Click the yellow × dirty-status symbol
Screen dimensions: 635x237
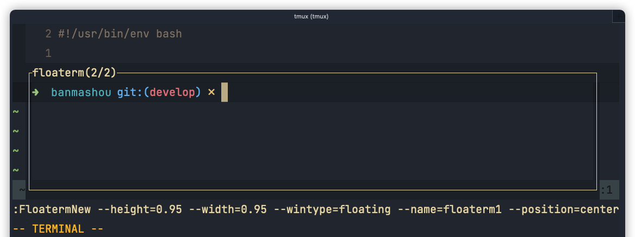click(211, 92)
